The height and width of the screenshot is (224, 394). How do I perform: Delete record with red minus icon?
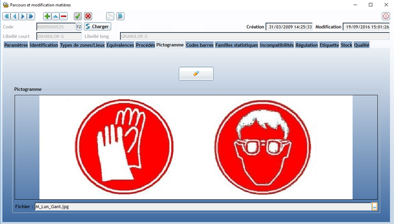coord(64,16)
